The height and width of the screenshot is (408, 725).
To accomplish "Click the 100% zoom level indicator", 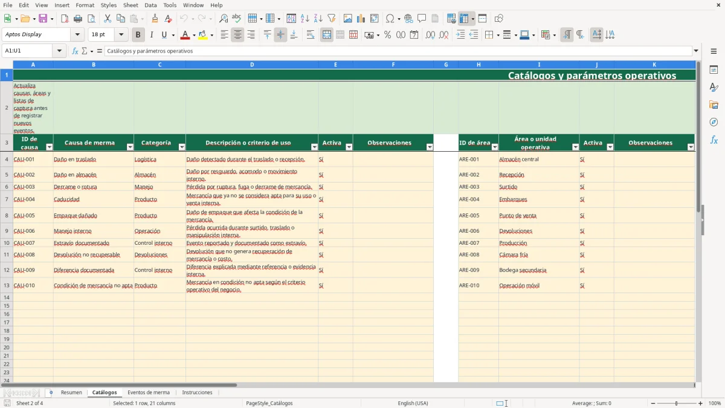I will [715, 403].
